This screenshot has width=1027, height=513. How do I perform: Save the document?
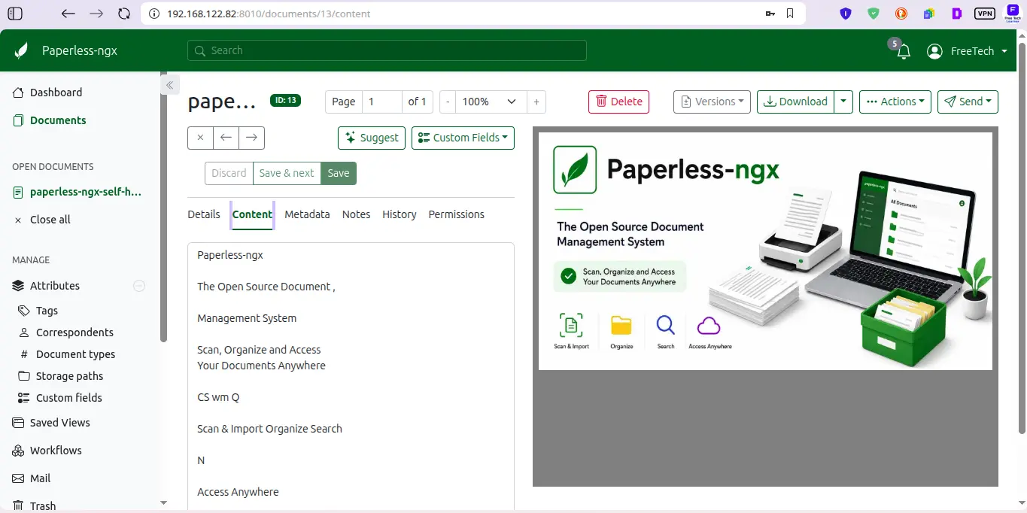(339, 173)
